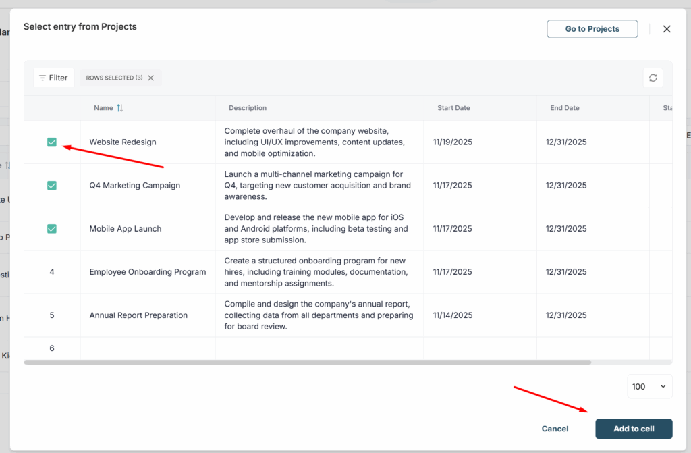Click the row number 6 cell
Screen dimensions: 691x453
tap(52, 348)
